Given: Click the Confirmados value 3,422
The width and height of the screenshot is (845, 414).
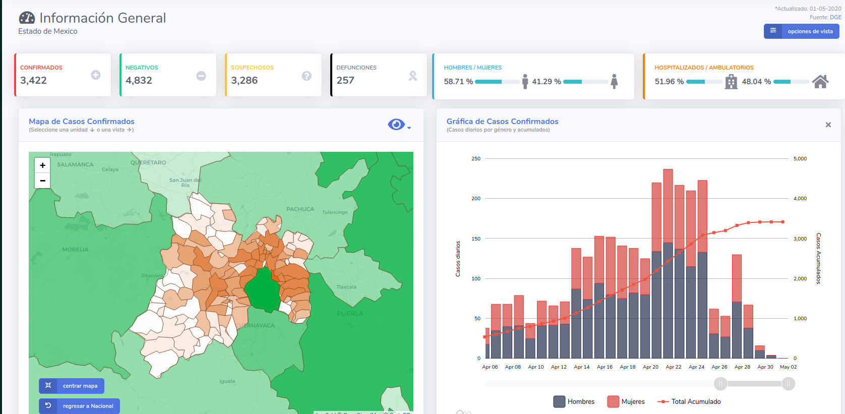Looking at the screenshot, I should pyautogui.click(x=33, y=80).
